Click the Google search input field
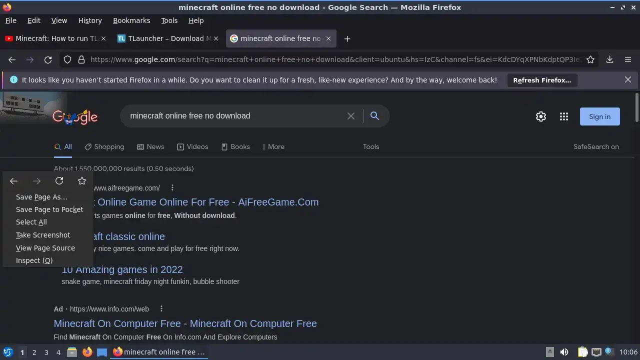 pos(235,116)
